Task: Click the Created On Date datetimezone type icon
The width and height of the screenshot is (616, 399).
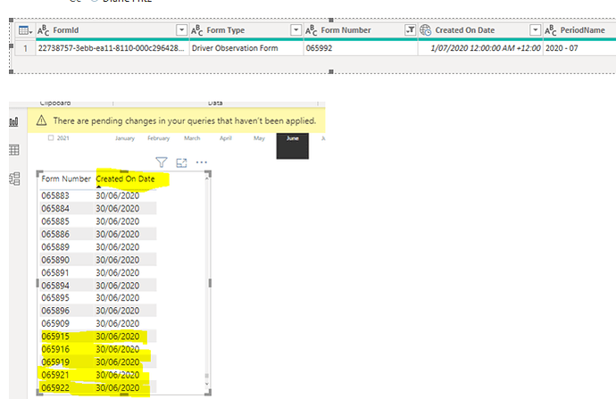Action: (426, 30)
